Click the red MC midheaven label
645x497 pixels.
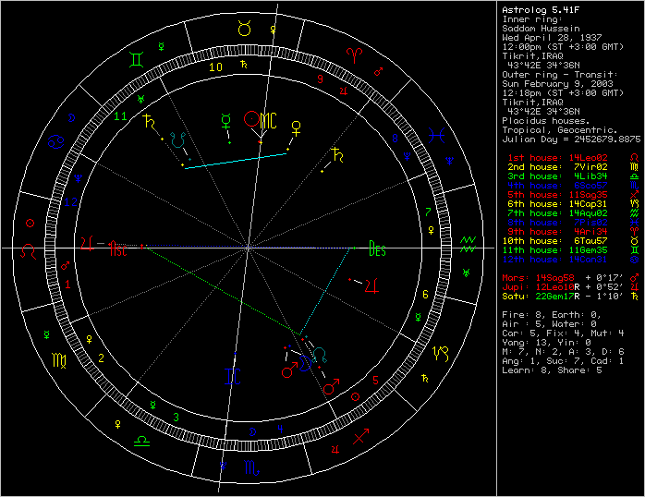268,120
